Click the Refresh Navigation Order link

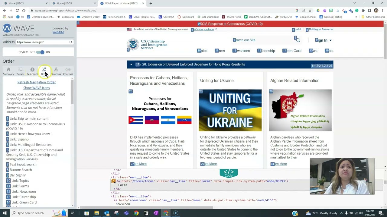(x=37, y=82)
